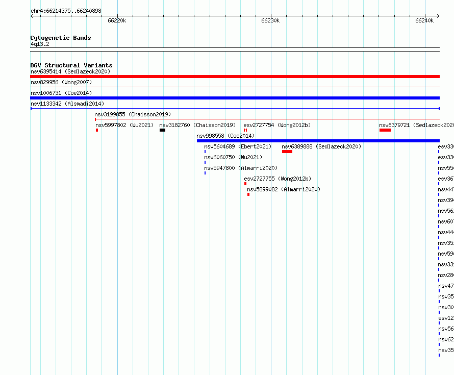Open esv2727755 (Wong2012b) variant label

[278, 179]
